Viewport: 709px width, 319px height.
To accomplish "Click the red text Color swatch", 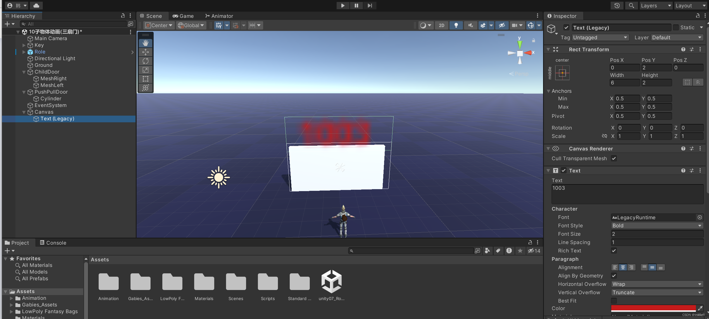I will [653, 308].
